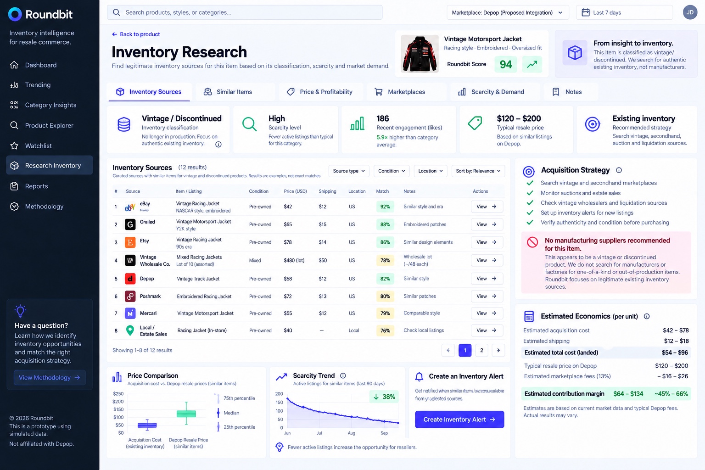Click View button for Grailed row
The image size is (705, 470).
click(487, 224)
